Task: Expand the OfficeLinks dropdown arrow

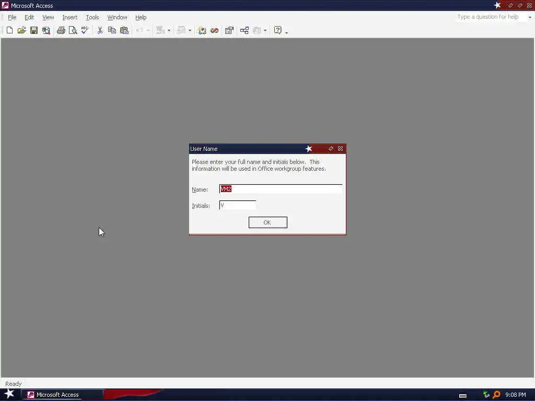Action: point(169,31)
